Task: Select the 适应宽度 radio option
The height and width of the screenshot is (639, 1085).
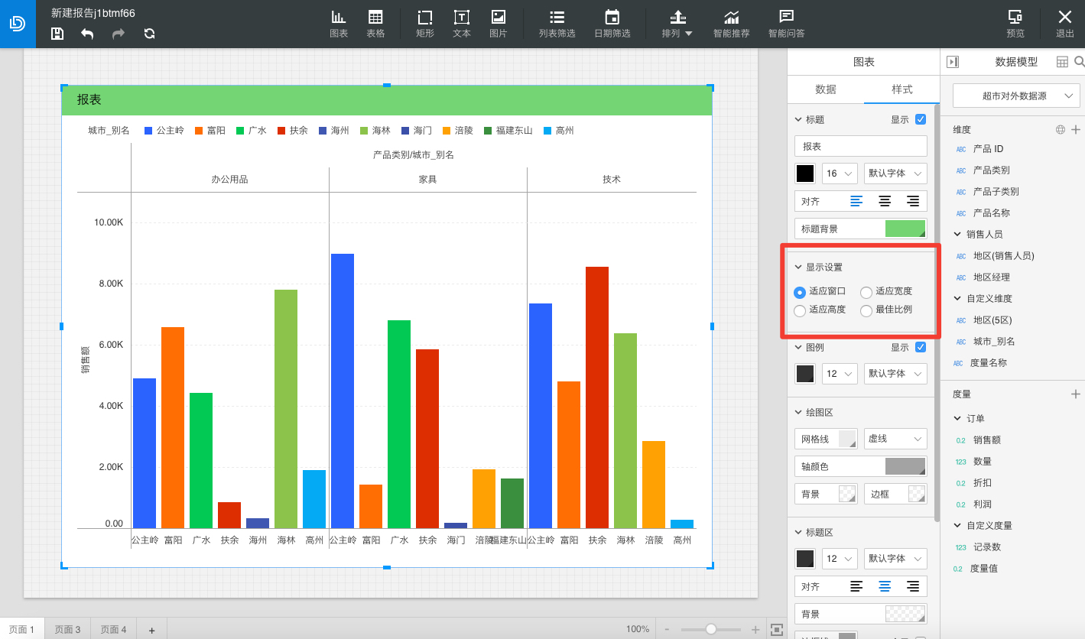Action: point(866,292)
